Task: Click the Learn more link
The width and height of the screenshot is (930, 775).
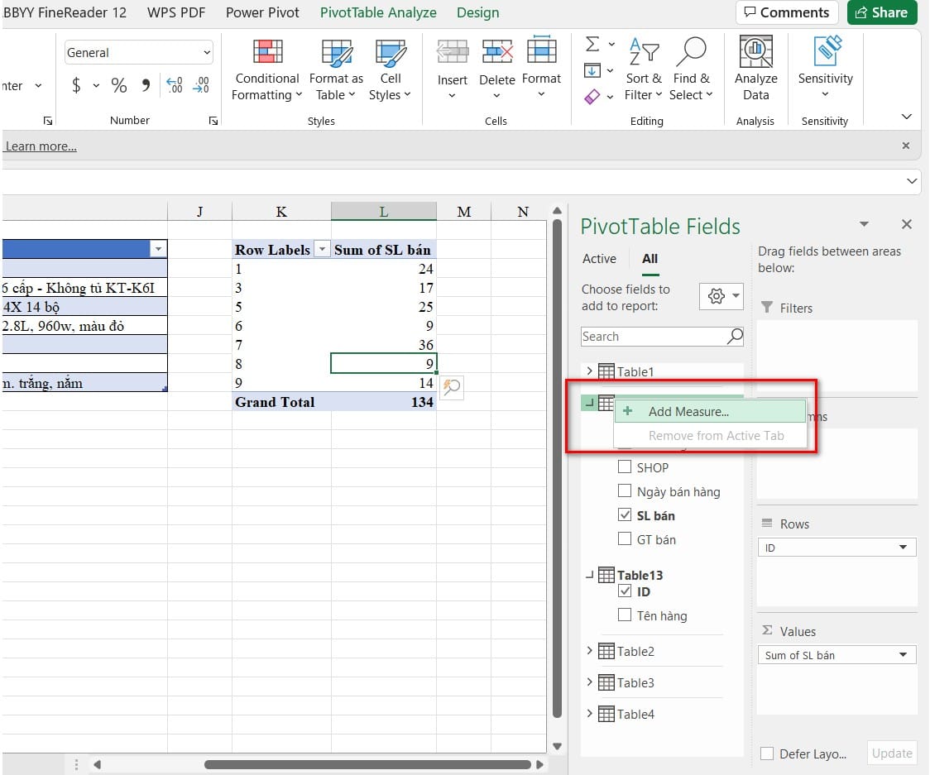Action: pyautogui.click(x=41, y=146)
